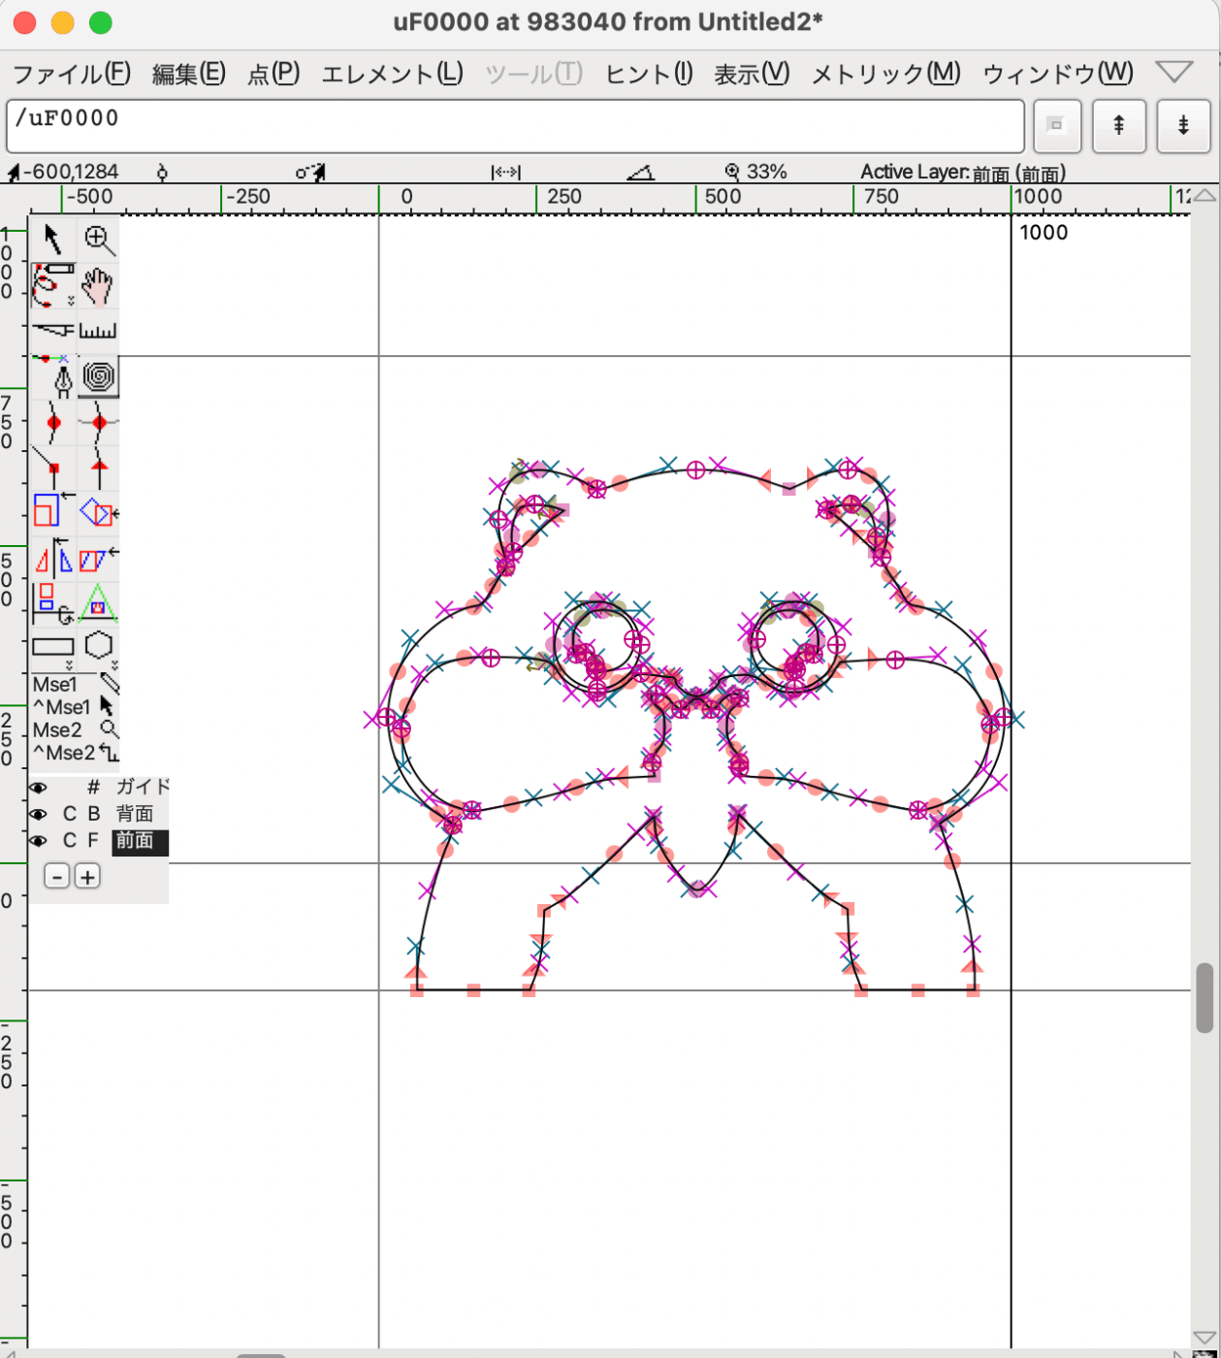Open the ヒント(I) menu
This screenshot has height=1358, width=1221.
point(649,74)
